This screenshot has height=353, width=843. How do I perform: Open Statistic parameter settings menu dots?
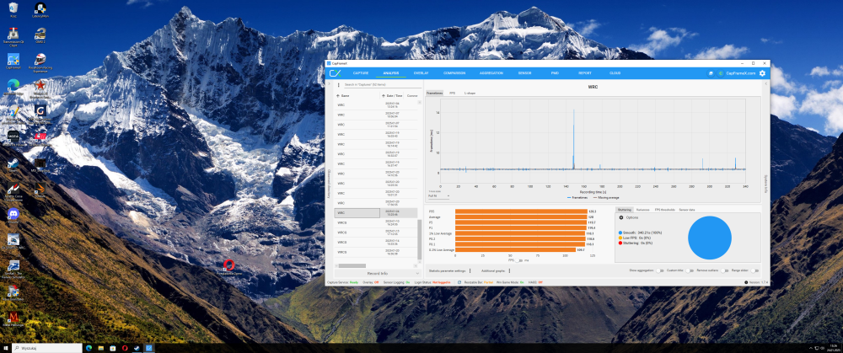point(470,270)
